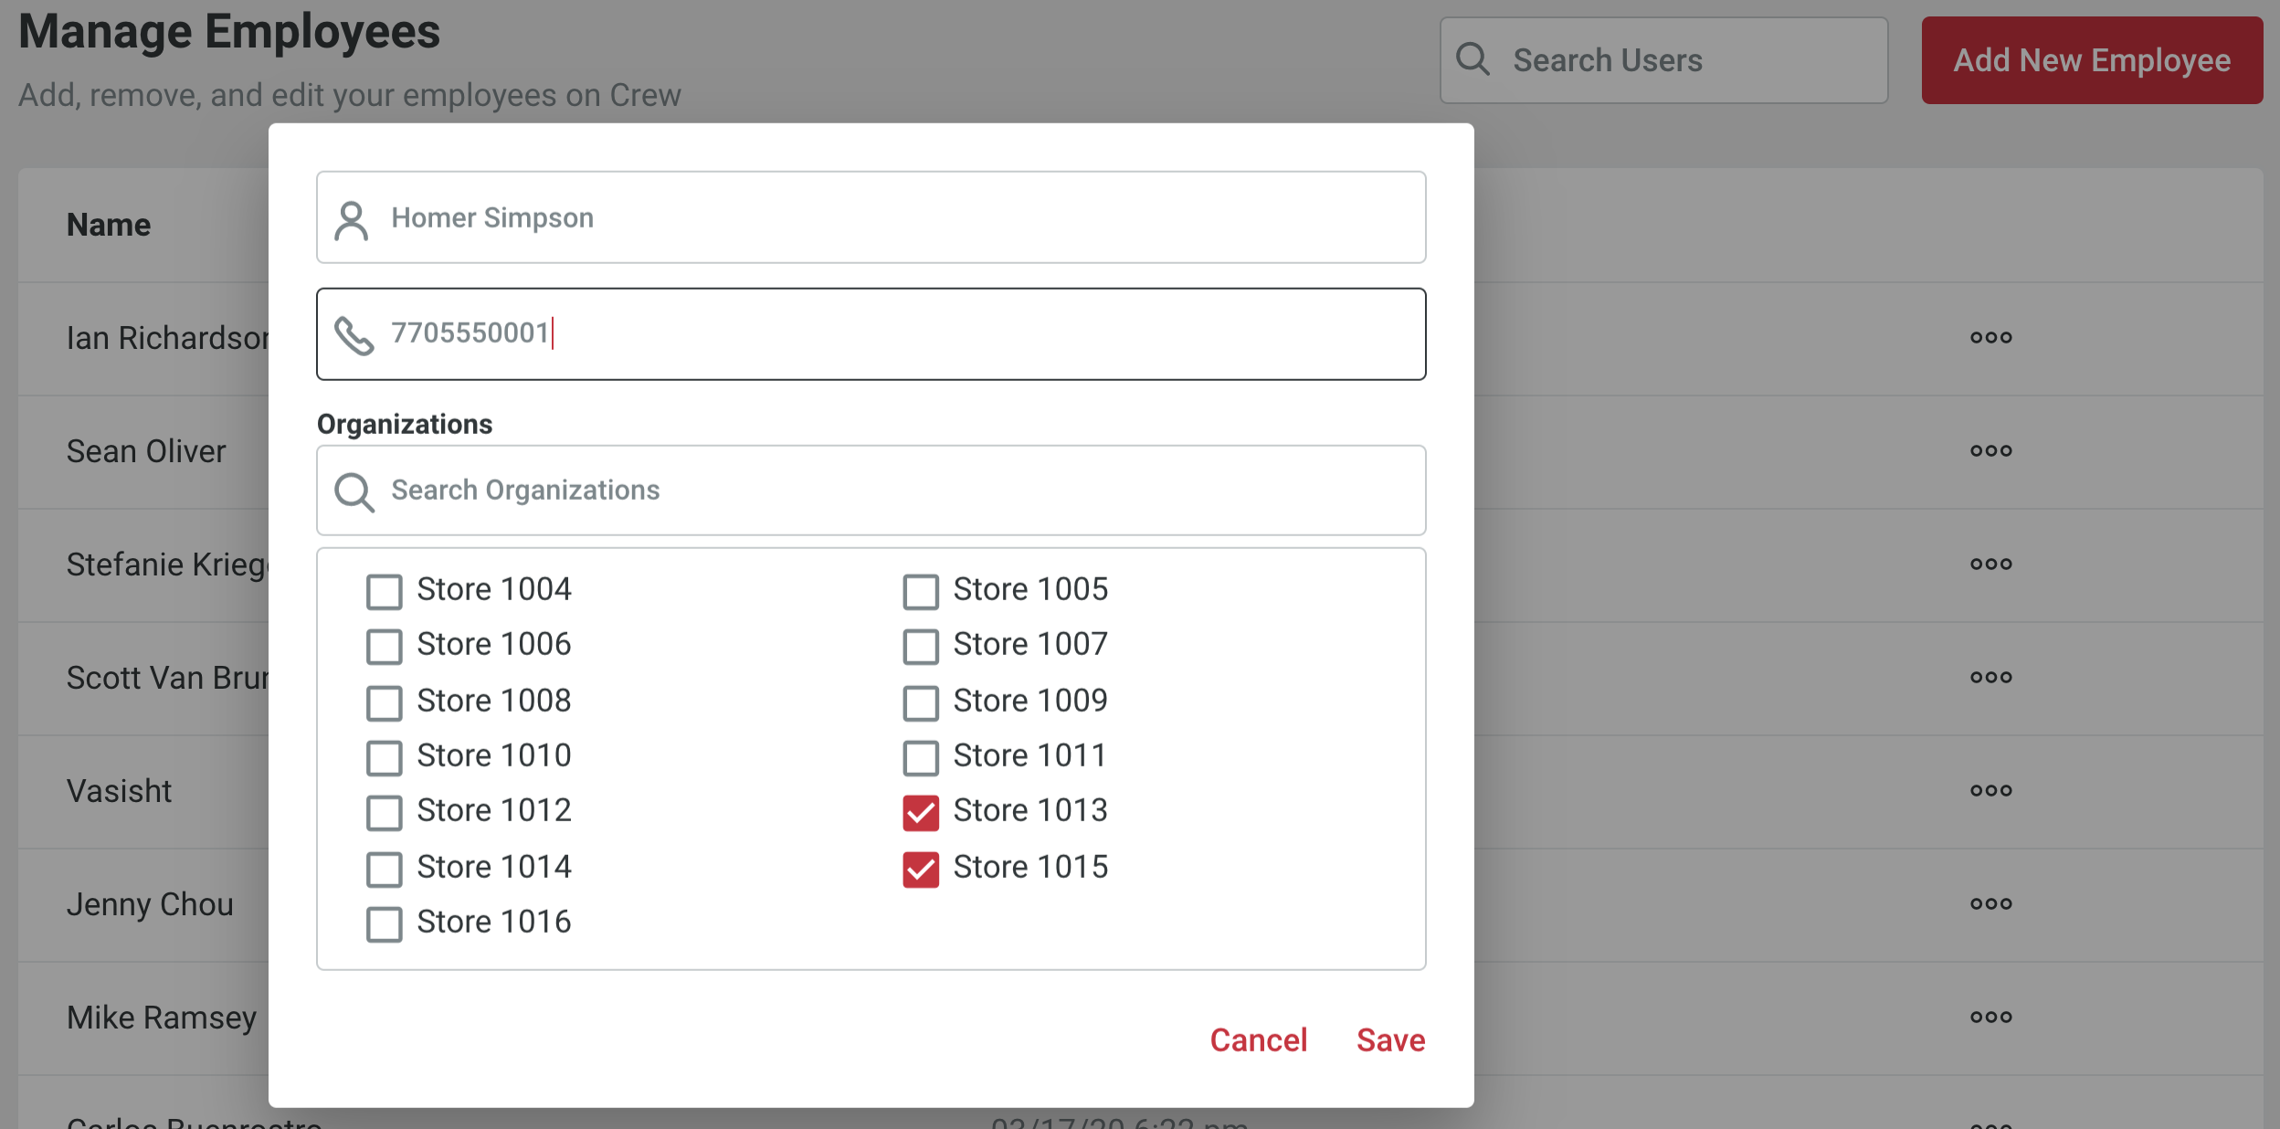Click into the phone number field
This screenshot has width=2280, height=1129.
tap(871, 334)
